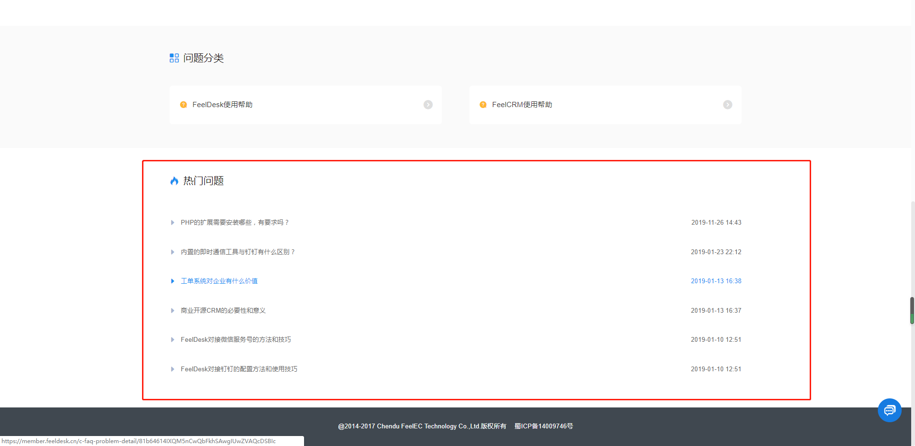Viewport: 915px width, 446px height.
Task: Open the live chat support bubble
Action: [x=889, y=410]
